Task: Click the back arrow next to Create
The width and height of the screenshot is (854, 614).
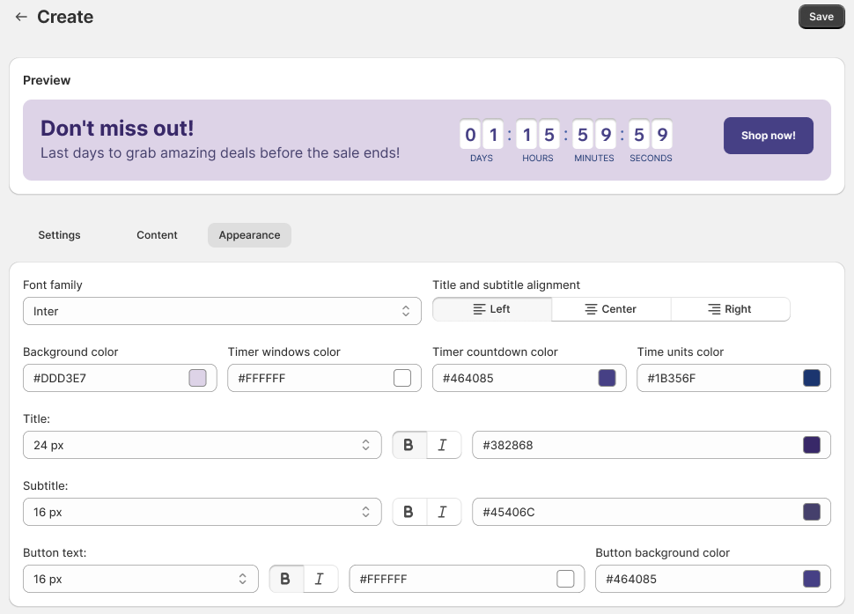Action: tap(21, 17)
